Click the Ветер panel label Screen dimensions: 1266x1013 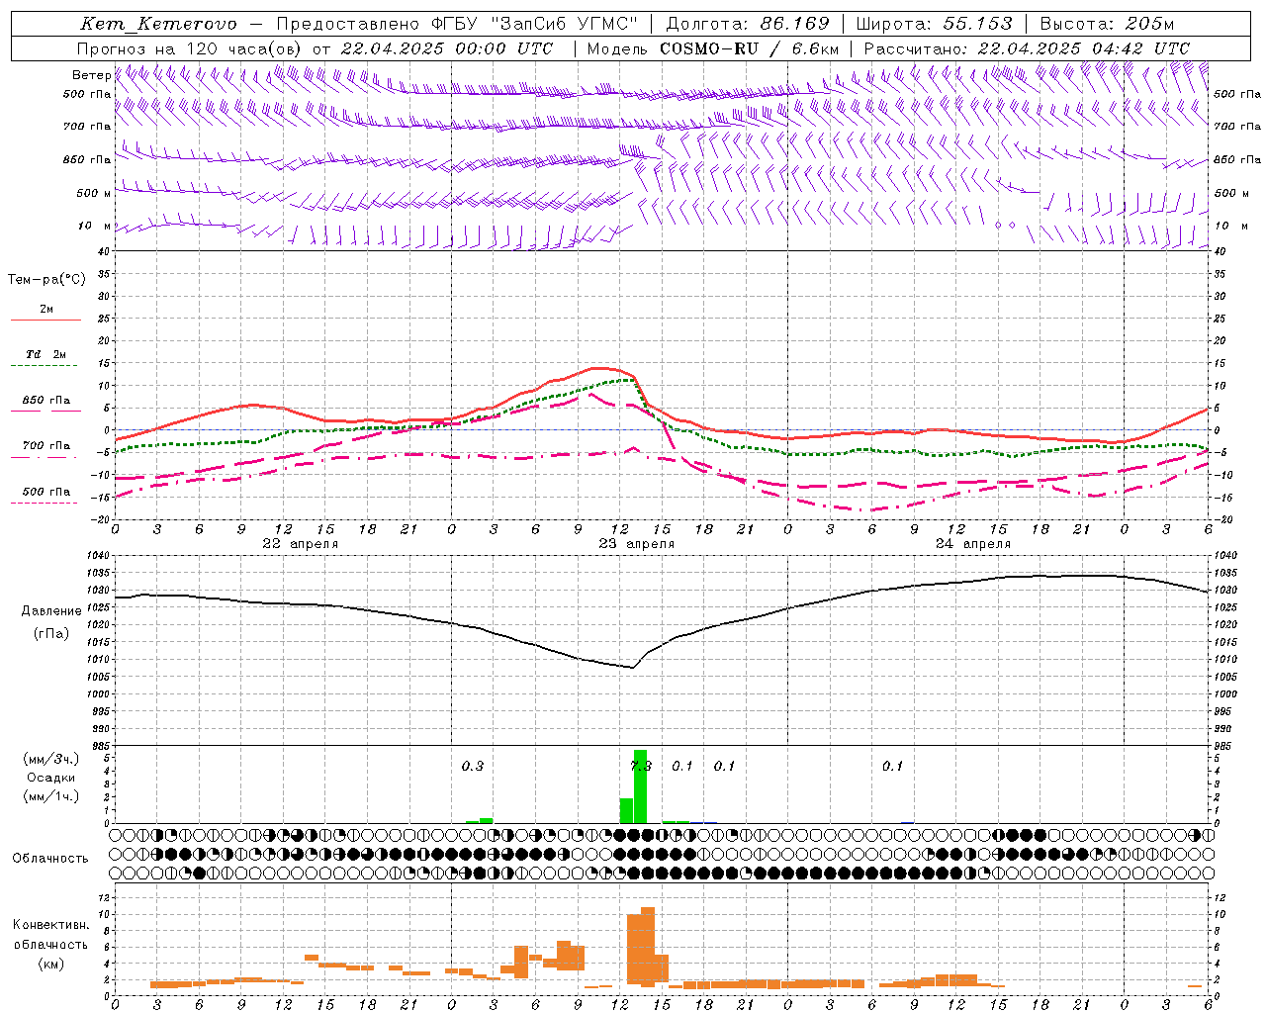(x=92, y=75)
